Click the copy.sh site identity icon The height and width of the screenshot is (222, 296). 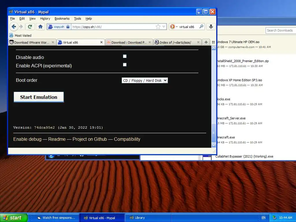pos(51,27)
